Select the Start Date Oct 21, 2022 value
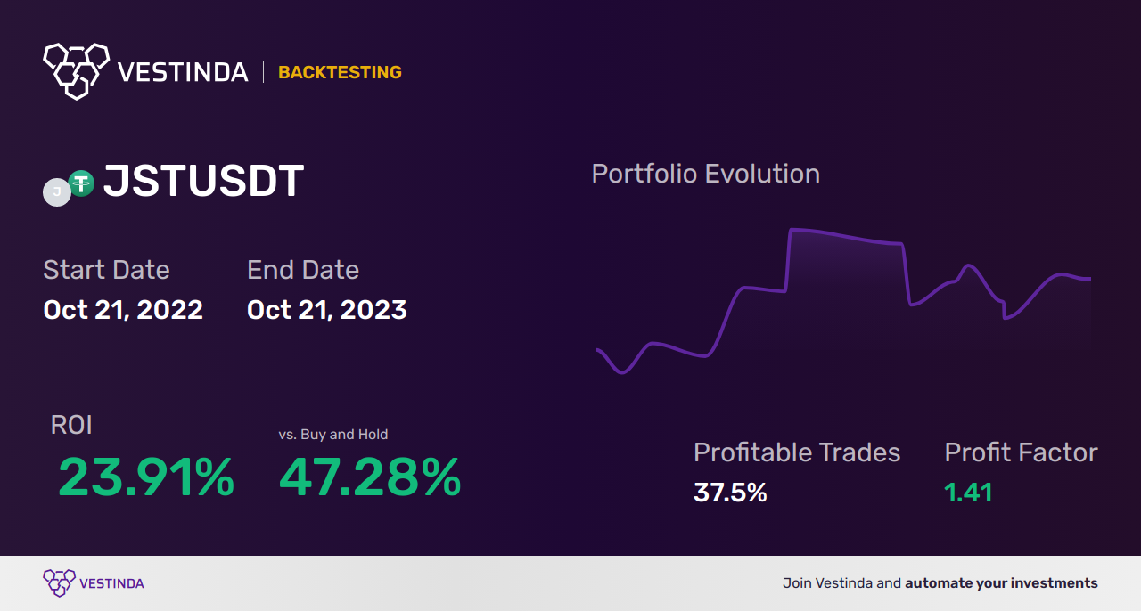 [123, 310]
